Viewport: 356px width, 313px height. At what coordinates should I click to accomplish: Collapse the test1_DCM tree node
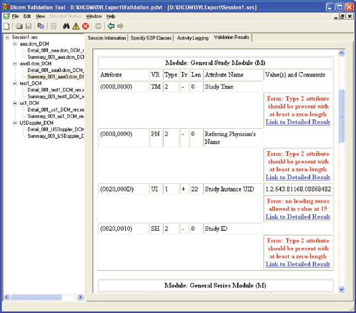click(x=15, y=84)
